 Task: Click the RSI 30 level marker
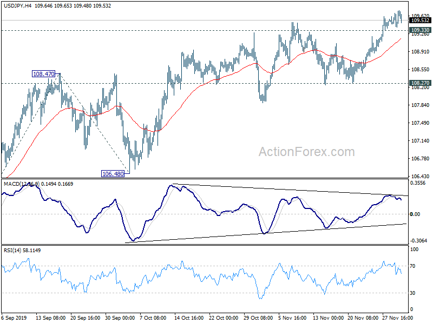point(412,293)
